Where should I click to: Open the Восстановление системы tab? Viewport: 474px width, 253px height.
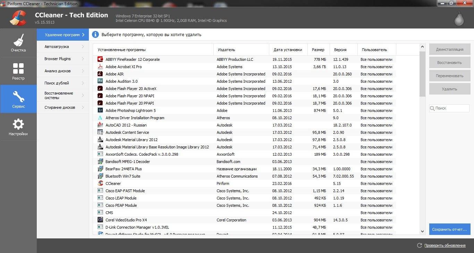[x=63, y=95]
